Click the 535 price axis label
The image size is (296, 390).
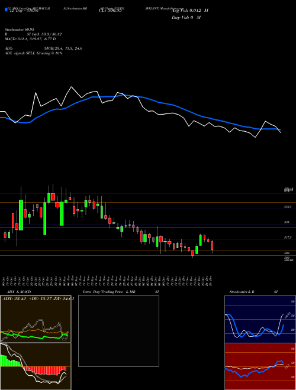[x=287, y=222]
